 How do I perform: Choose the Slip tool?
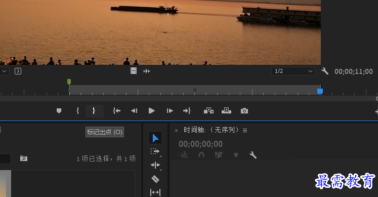pos(155,192)
